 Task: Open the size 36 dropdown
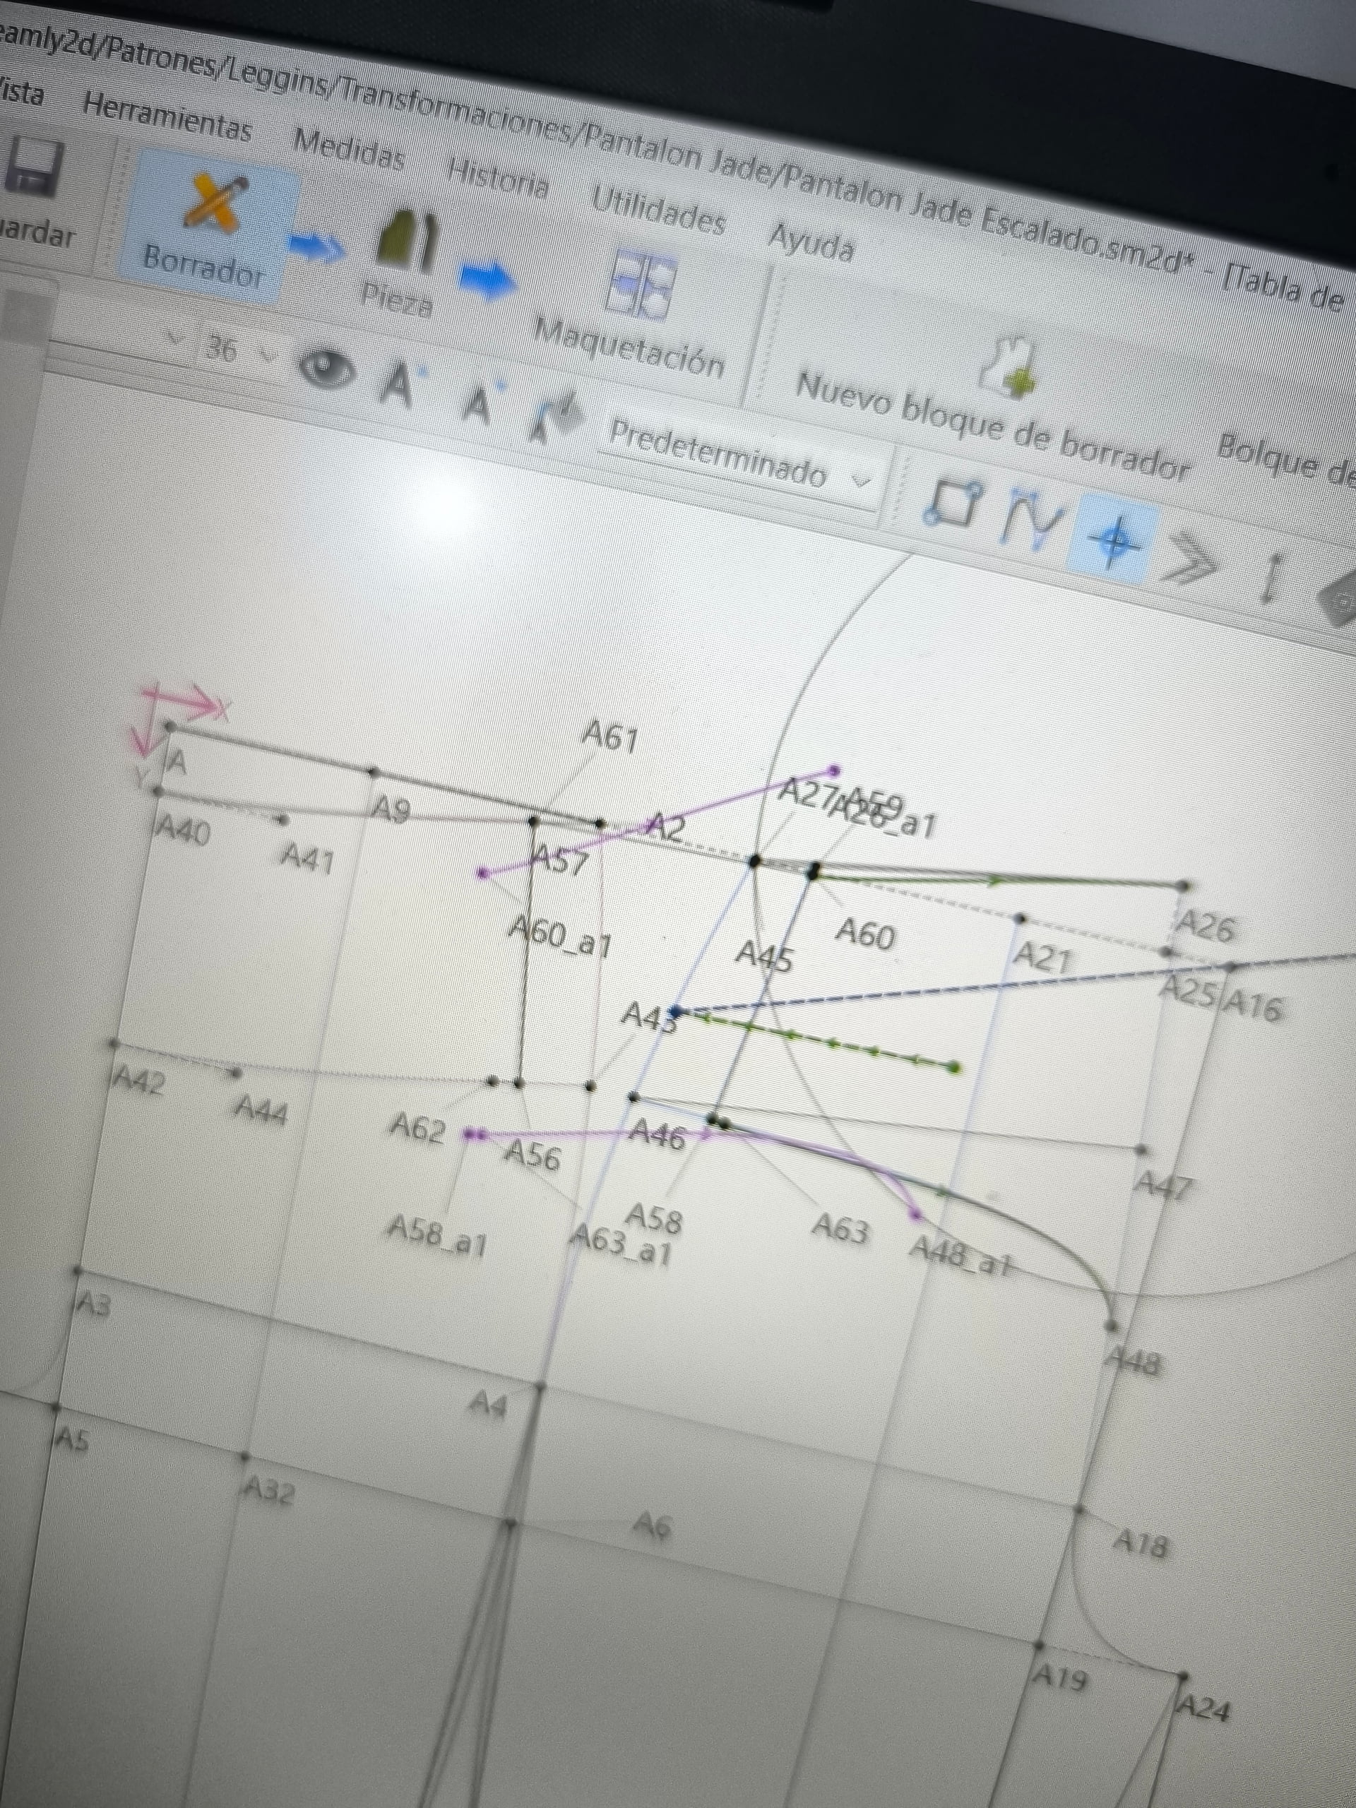[x=237, y=352]
